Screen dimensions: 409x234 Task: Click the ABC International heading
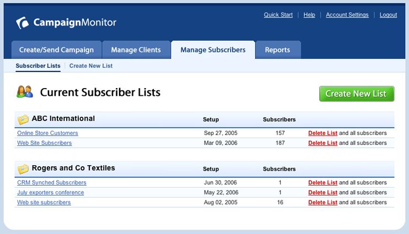63,118
